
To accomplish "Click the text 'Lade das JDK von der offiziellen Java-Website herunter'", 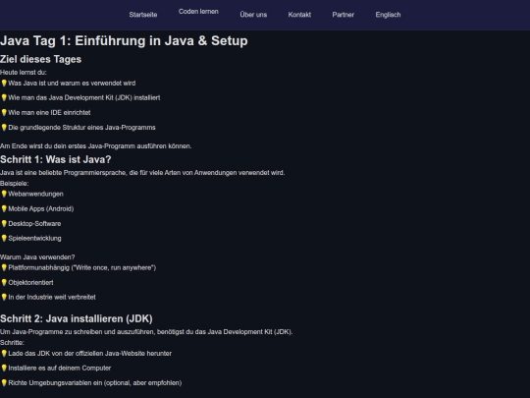I will coord(90,354).
